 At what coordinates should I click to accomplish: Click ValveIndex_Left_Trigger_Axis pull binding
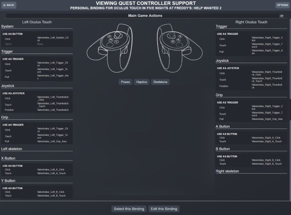pyautogui.click(x=53, y=77)
